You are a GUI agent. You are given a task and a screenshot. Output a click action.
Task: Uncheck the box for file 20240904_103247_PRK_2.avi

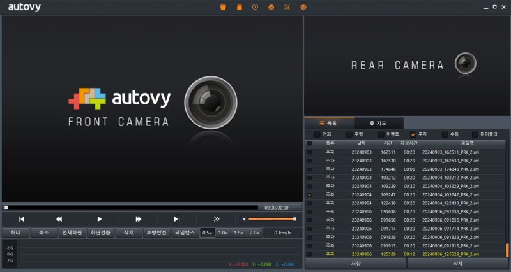[309, 195]
